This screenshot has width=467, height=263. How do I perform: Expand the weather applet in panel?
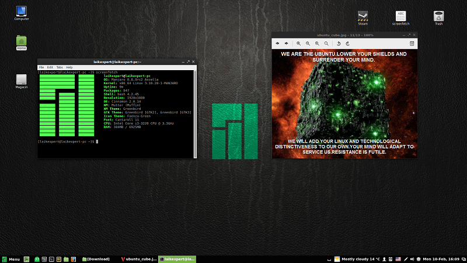tap(356, 259)
